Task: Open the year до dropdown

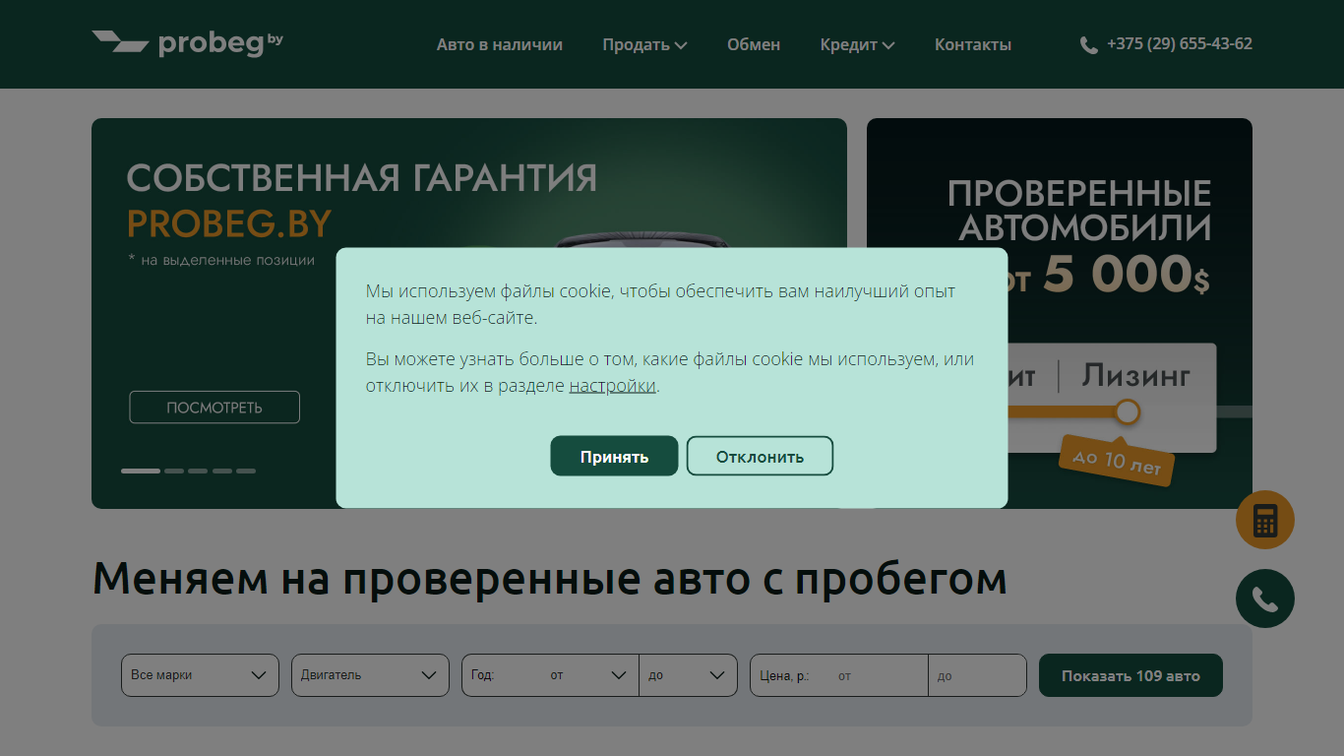Action: click(688, 675)
